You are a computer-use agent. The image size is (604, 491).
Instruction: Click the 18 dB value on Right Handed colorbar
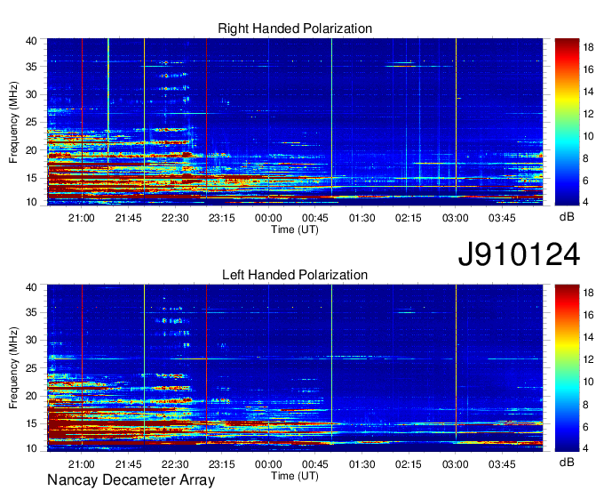click(588, 47)
